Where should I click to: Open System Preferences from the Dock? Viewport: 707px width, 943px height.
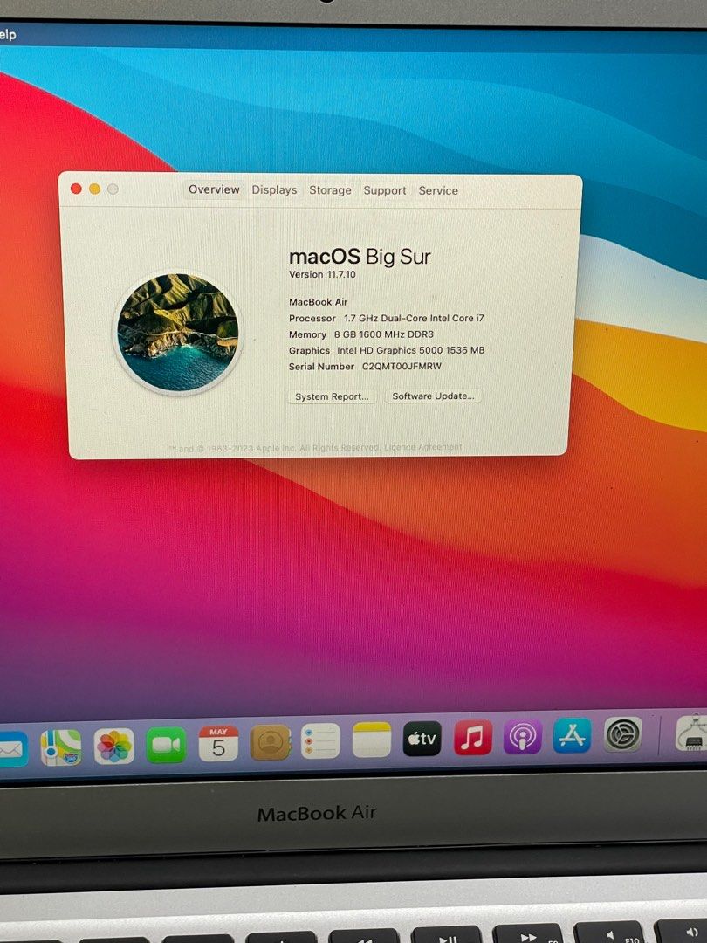coord(622,733)
